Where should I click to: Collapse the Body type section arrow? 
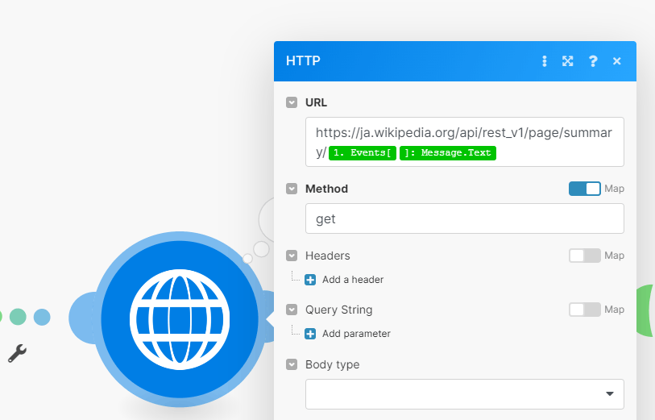point(292,364)
